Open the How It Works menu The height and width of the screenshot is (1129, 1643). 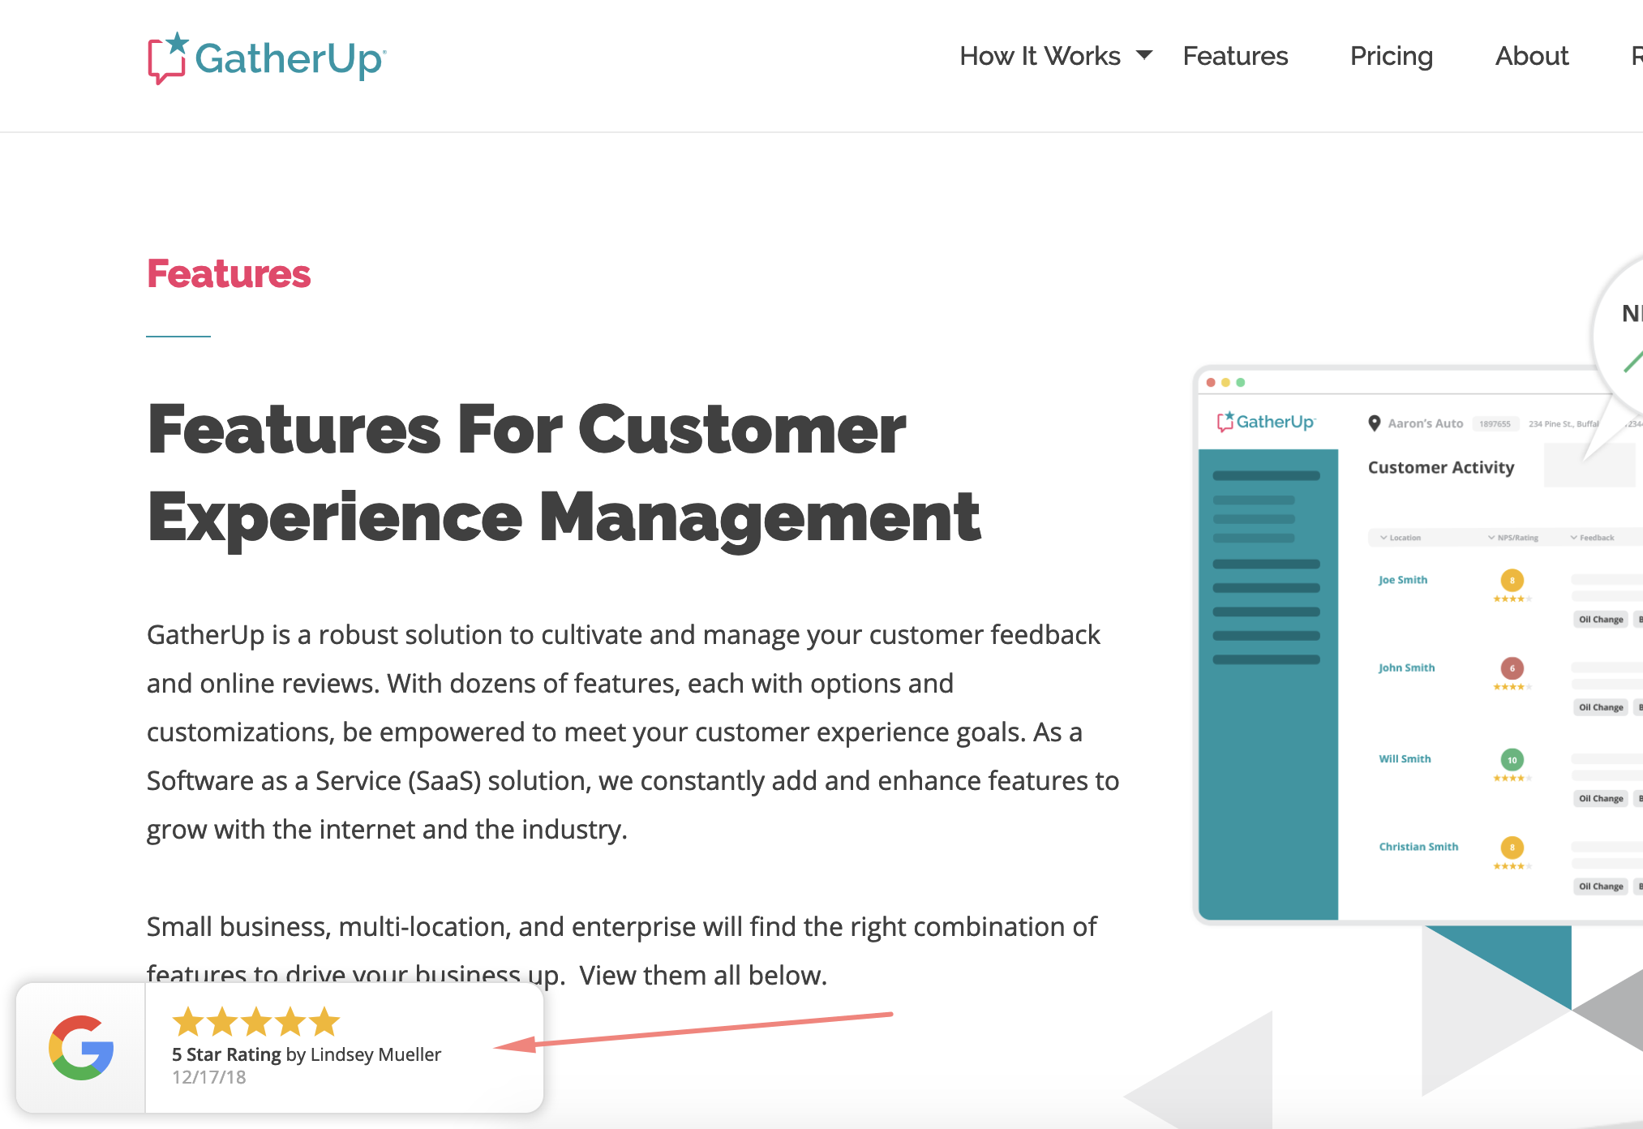point(1040,56)
